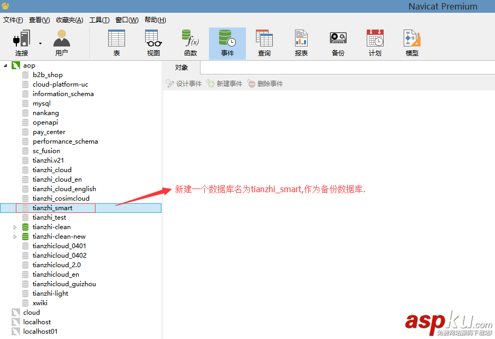
Task: Select the sc_fusion database
Action: pyautogui.click(x=46, y=151)
